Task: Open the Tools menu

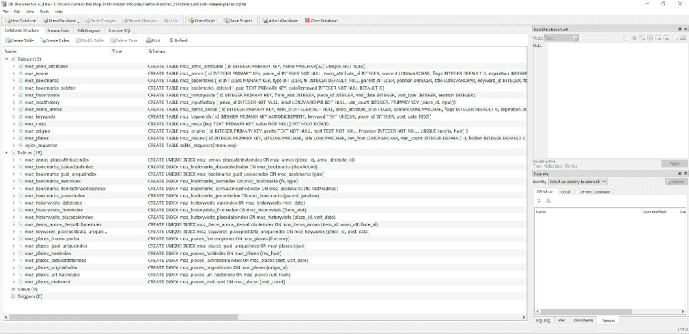Action: pos(44,11)
